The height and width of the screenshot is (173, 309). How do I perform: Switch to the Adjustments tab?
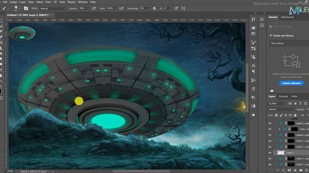pyautogui.click(x=287, y=17)
